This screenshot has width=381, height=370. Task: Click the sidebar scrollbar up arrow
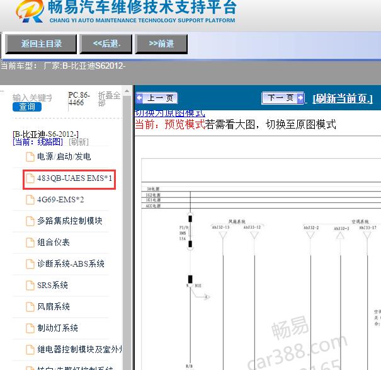pos(127,91)
